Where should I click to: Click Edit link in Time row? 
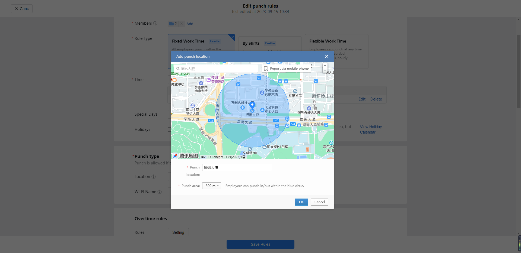(x=362, y=99)
